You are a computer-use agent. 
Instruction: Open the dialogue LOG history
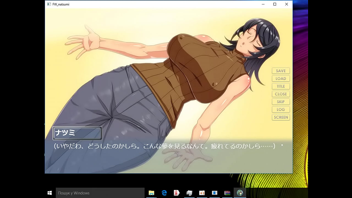point(281,109)
